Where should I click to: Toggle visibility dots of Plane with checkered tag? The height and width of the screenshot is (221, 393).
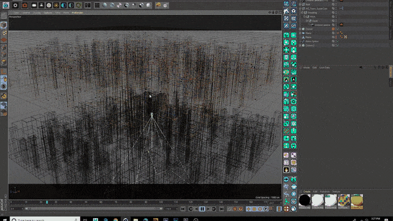(336, 37)
